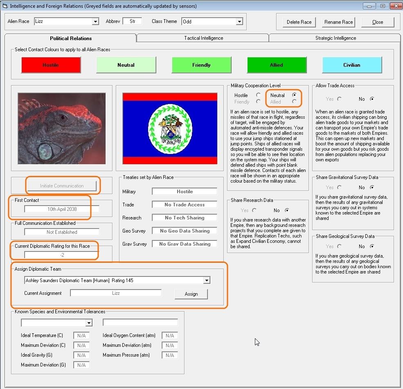Click the No Trade Access treaty field
The height and width of the screenshot is (389, 403).
(185, 205)
